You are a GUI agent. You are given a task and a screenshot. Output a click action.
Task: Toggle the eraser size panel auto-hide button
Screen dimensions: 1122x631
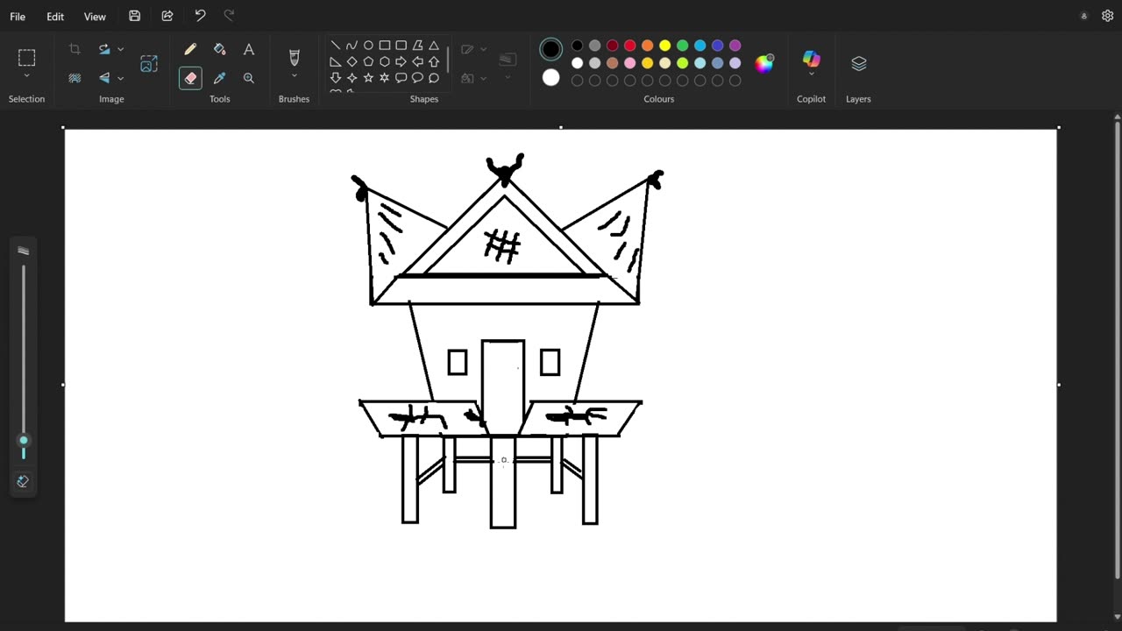(x=23, y=481)
